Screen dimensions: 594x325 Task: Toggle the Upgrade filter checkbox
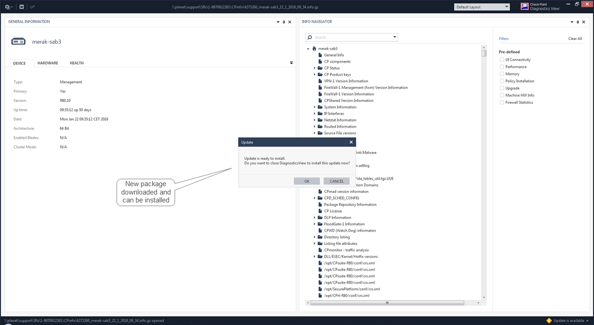click(502, 88)
